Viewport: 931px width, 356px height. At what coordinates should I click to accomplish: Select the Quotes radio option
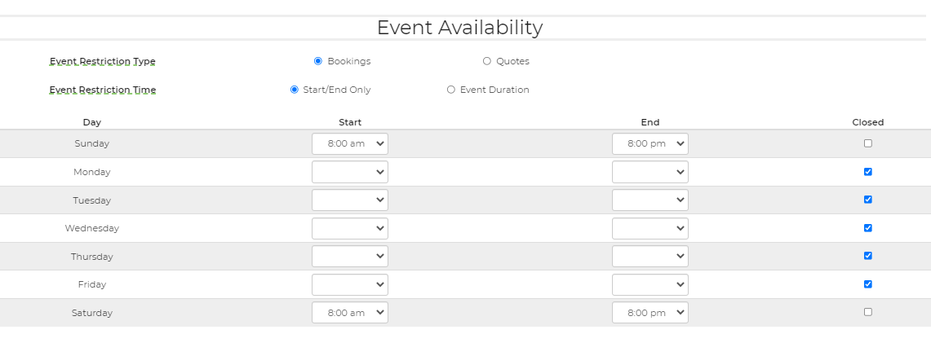(487, 61)
